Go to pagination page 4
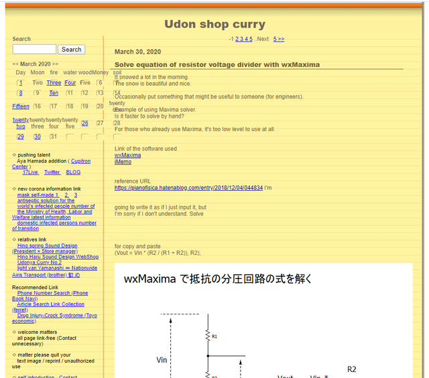Image resolution: width=429 pixels, height=378 pixels. tap(246, 39)
